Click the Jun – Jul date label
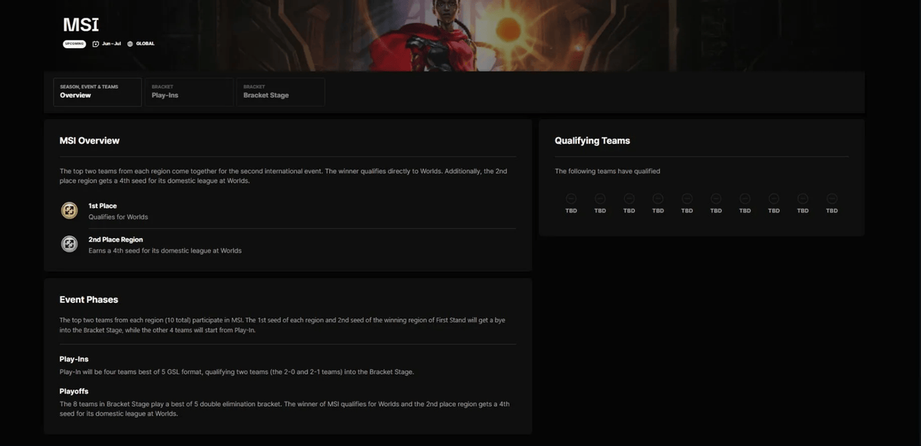The height and width of the screenshot is (446, 921). point(111,44)
